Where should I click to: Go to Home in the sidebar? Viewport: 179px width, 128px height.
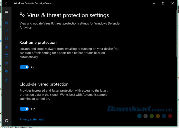tap(7, 22)
